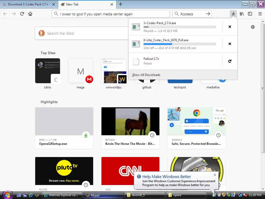Image resolution: width=265 pixels, height=199 pixels.
Task: Open Internet Explorer taskbar window
Action: pyautogui.click(x=62, y=195)
